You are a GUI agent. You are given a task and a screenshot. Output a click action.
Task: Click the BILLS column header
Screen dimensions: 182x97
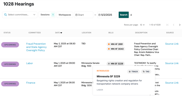(111, 33)
